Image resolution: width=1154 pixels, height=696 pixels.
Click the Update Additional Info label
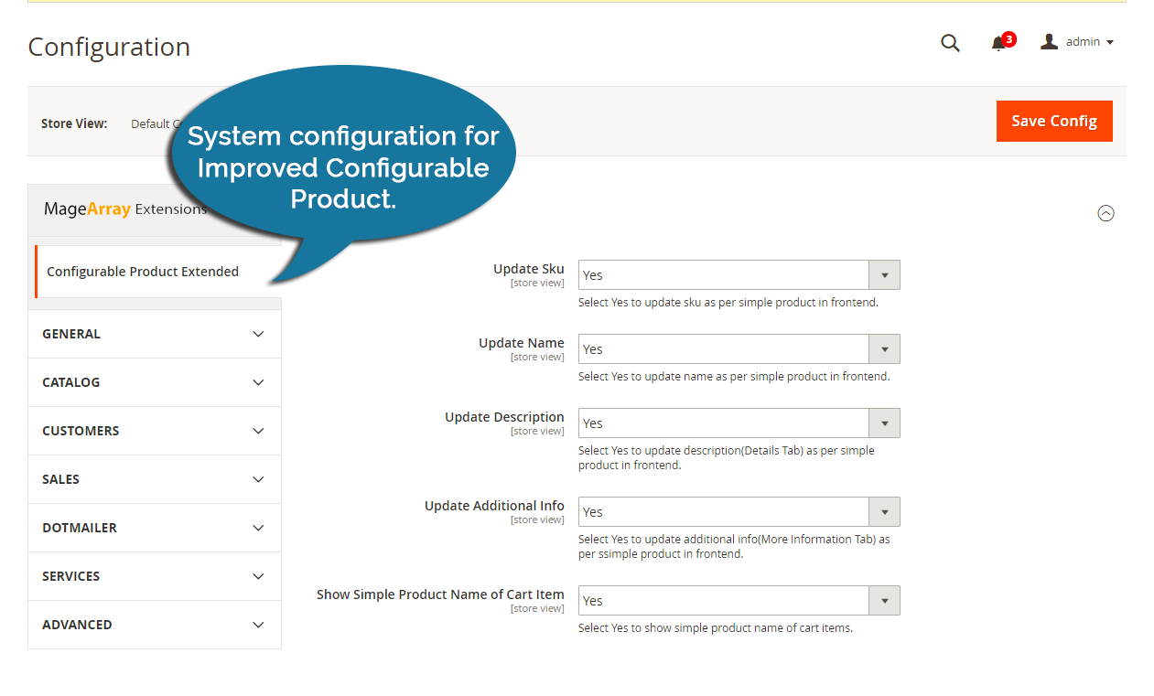[x=494, y=506]
